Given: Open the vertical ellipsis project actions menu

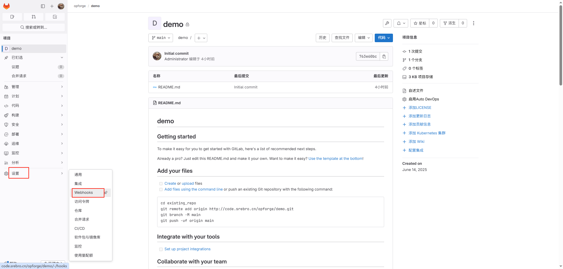Looking at the screenshot, I should pyautogui.click(x=473, y=23).
